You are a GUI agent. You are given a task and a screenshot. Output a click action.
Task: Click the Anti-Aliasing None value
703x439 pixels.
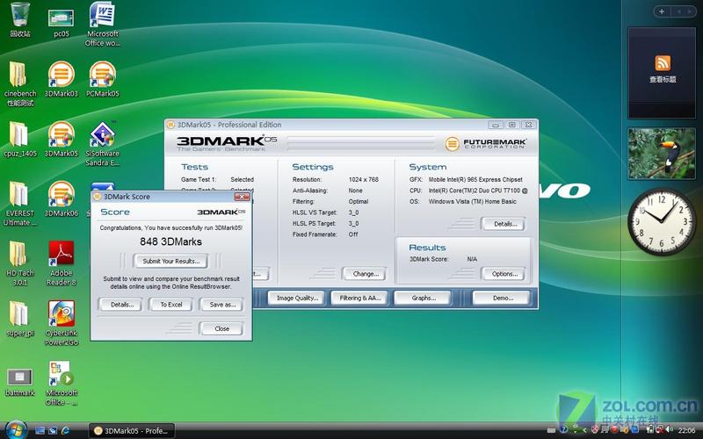[356, 191]
